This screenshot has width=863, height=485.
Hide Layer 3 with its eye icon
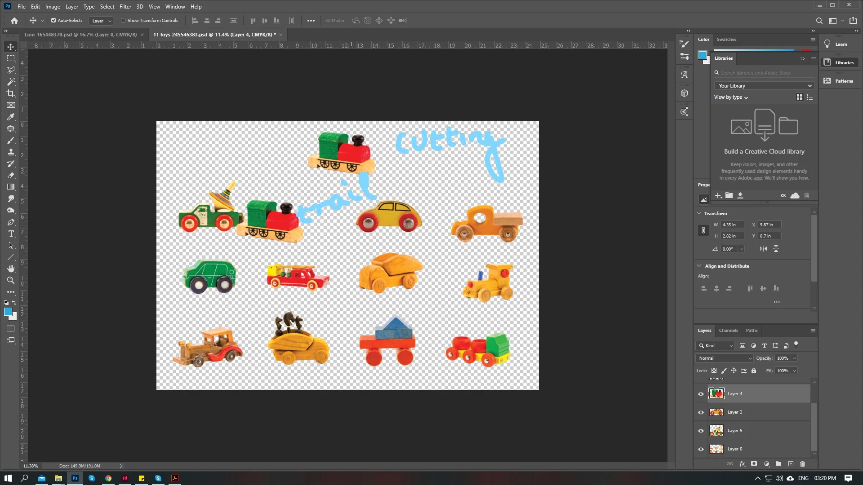coord(701,412)
